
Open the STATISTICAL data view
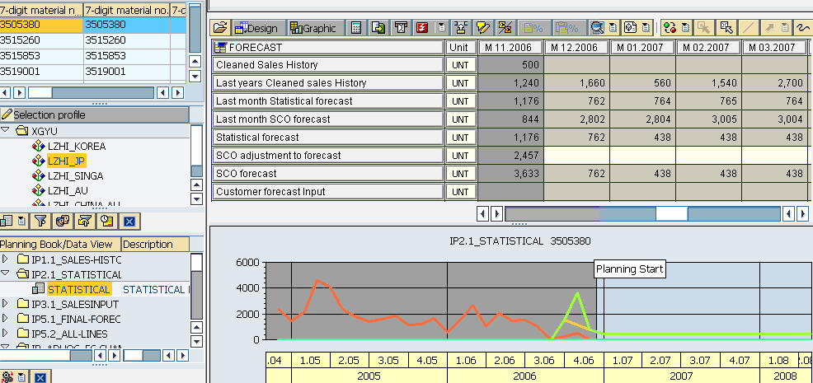point(78,289)
